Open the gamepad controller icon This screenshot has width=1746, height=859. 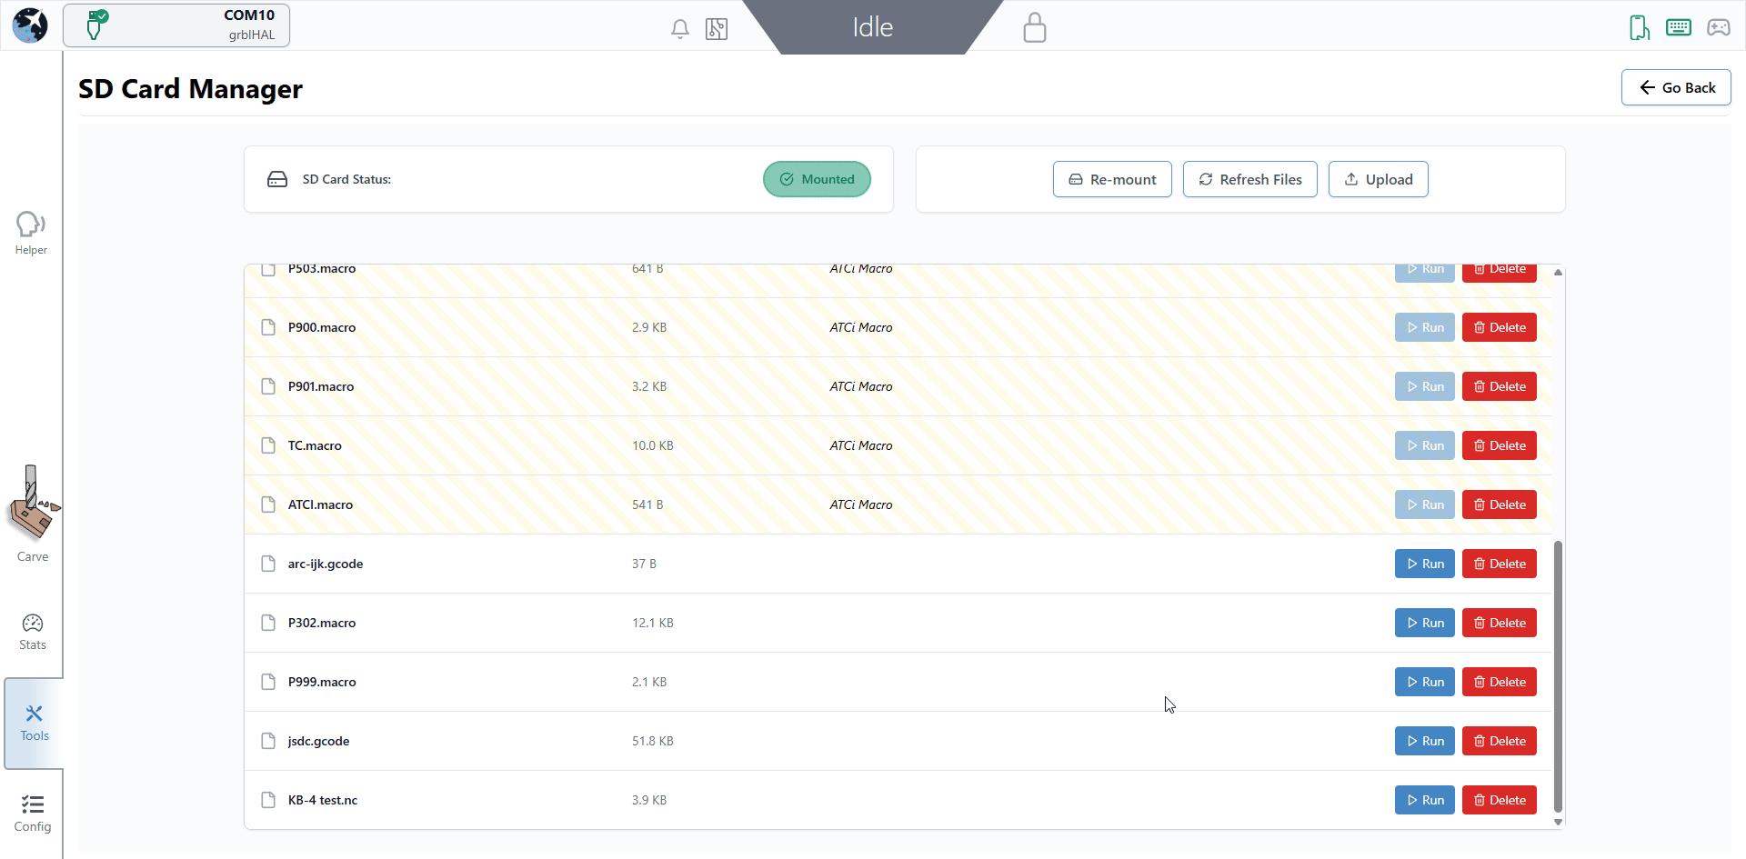click(1718, 27)
